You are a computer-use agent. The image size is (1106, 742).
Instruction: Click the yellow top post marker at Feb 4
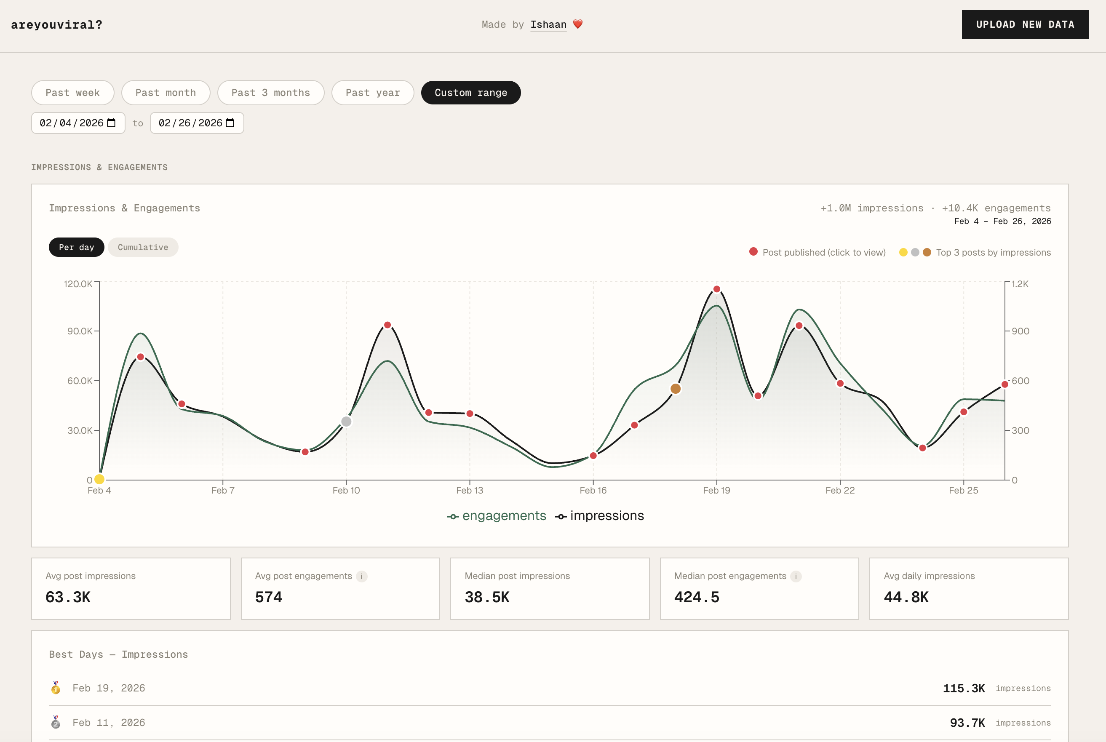(x=99, y=479)
